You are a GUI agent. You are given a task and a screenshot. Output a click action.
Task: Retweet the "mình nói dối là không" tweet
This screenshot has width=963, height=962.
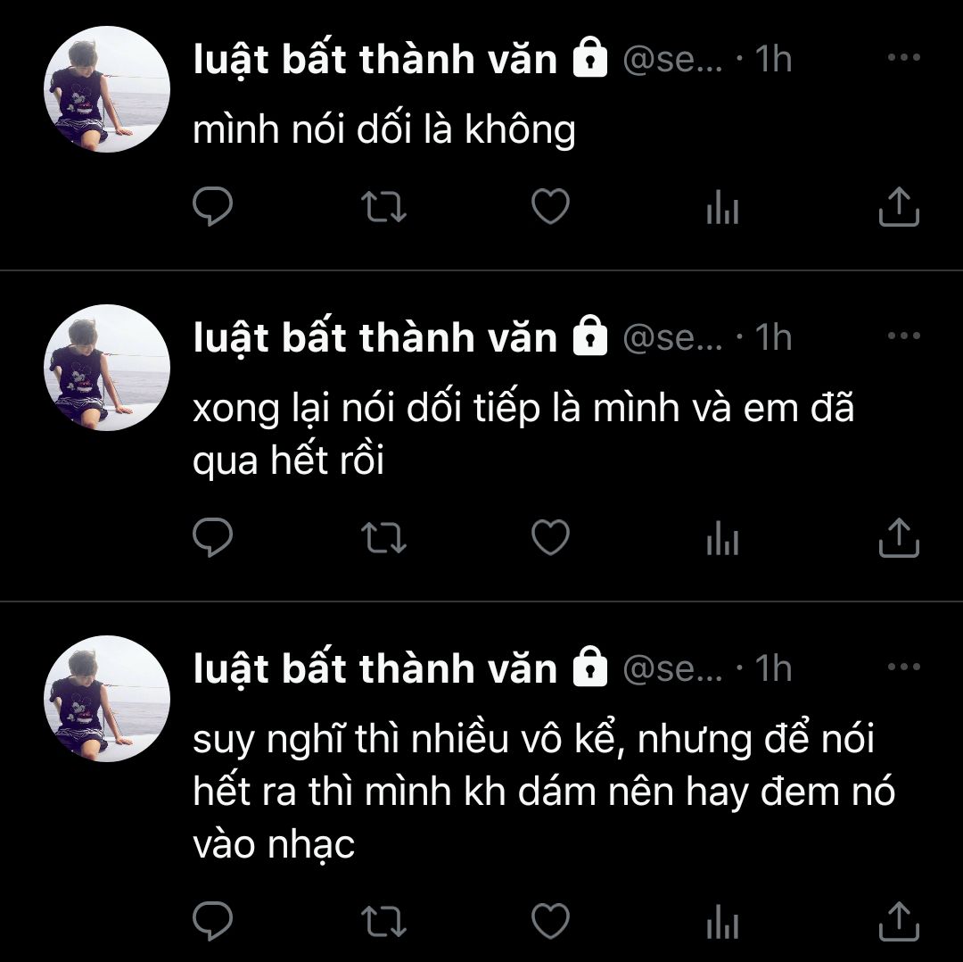click(x=383, y=206)
